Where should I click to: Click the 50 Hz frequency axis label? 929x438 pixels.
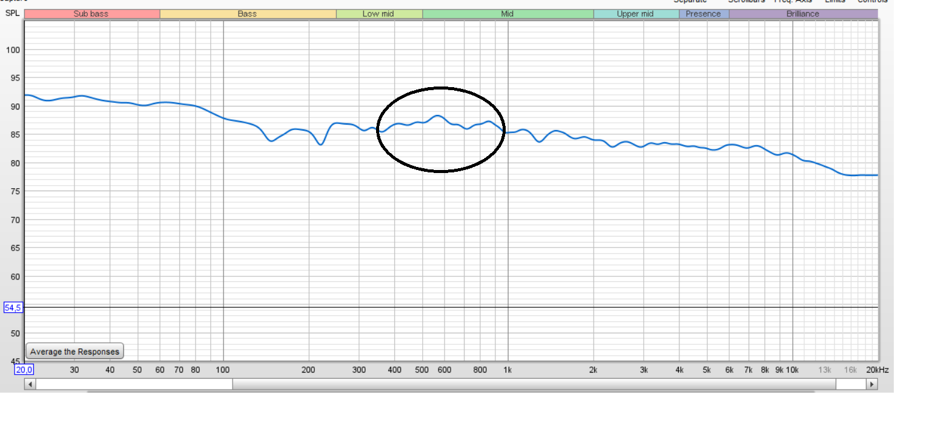pos(137,370)
